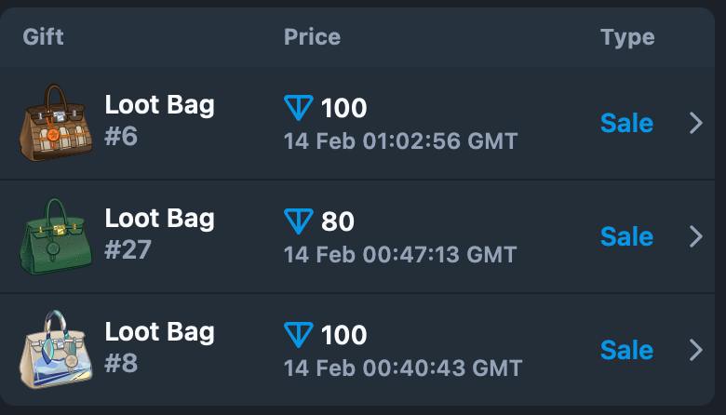Select the Loot Bag #27 title
This screenshot has height=415, width=726.
click(x=160, y=219)
